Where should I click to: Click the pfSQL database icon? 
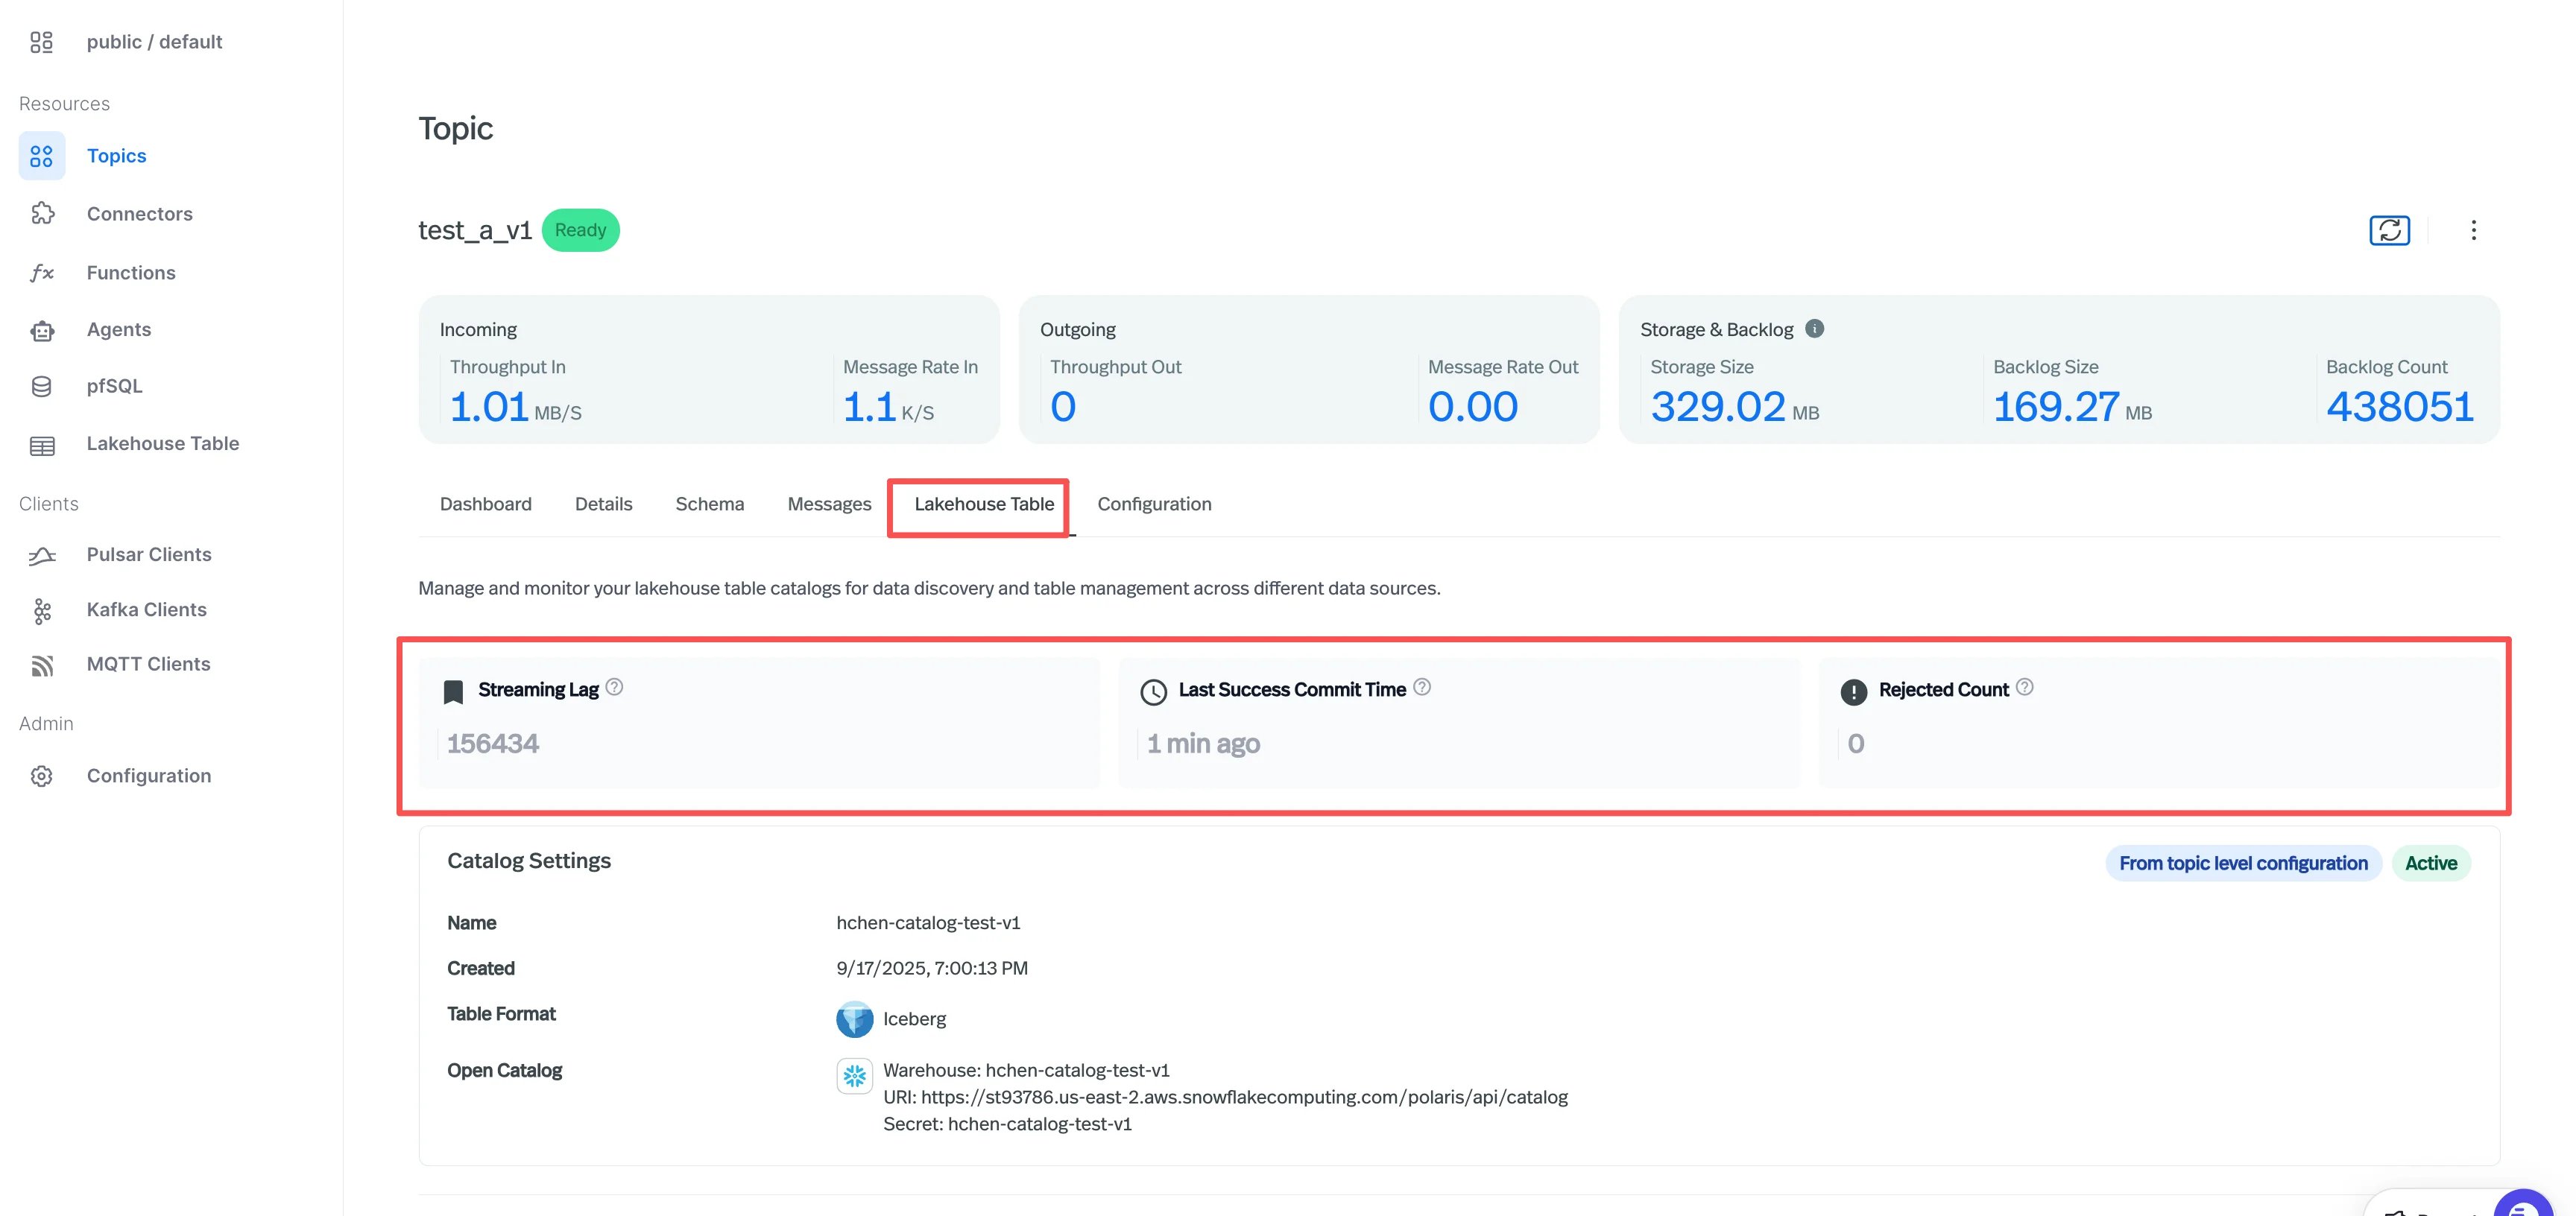pyautogui.click(x=41, y=386)
